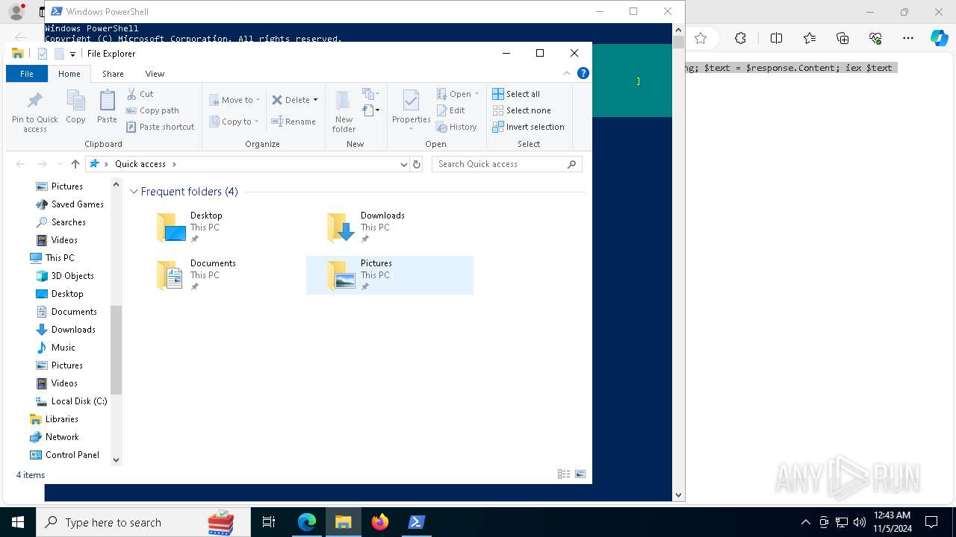Click the Rename ribbon button
This screenshot has width=956, height=537.
coord(294,122)
